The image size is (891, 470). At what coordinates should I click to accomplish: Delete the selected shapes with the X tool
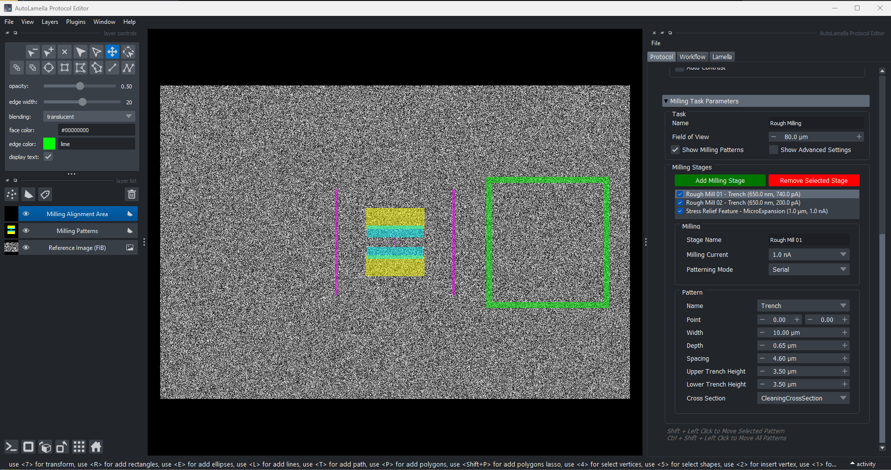64,51
